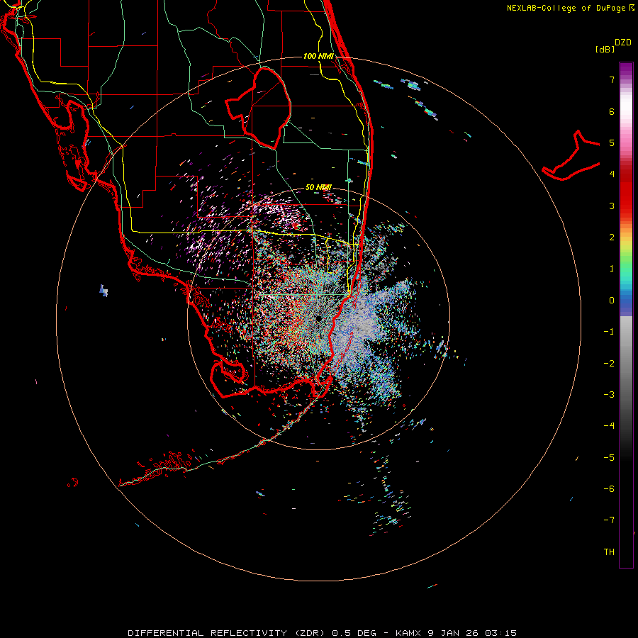
Task: Pick the solid red segment of the color bar
Action: click(x=626, y=196)
